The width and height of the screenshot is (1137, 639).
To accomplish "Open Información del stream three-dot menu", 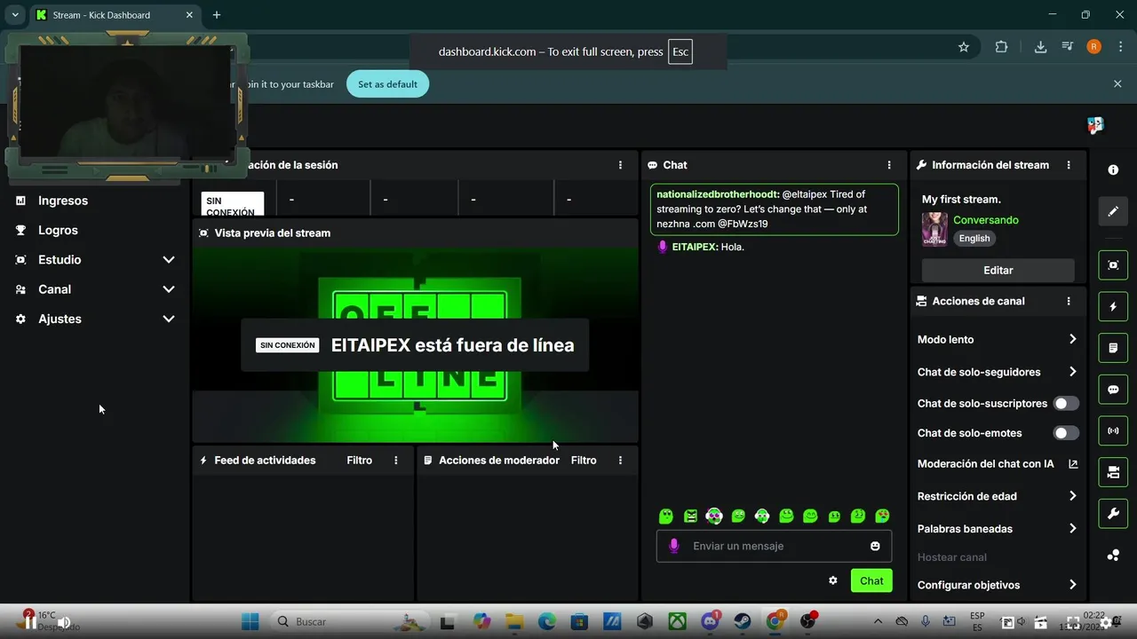I will [x=1069, y=165].
